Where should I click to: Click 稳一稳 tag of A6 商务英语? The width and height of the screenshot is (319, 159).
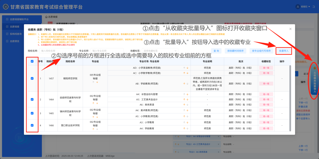[x=266, y=105]
